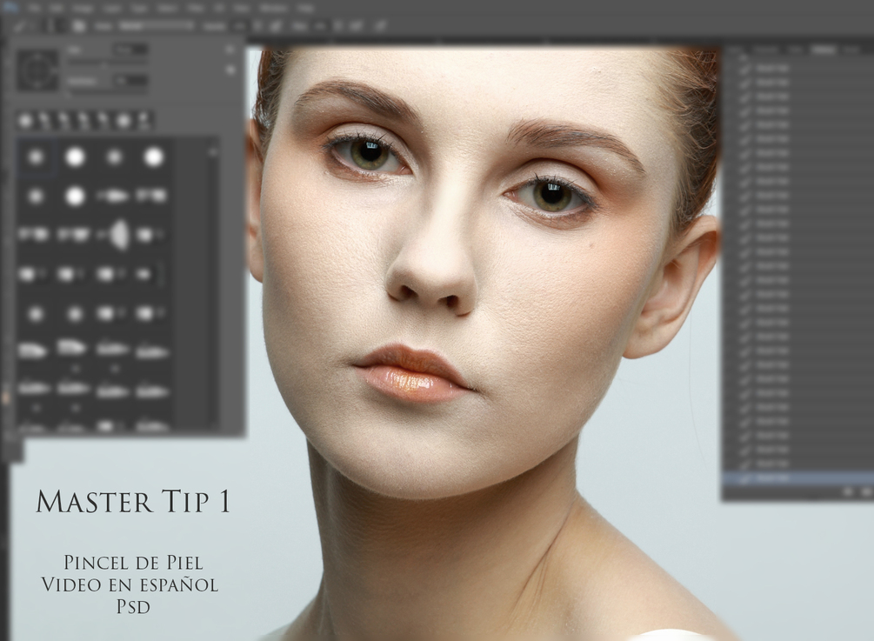Screen dimensions: 874x641
Task: Open the Mode dropdown in the options bar
Action: 157,25
